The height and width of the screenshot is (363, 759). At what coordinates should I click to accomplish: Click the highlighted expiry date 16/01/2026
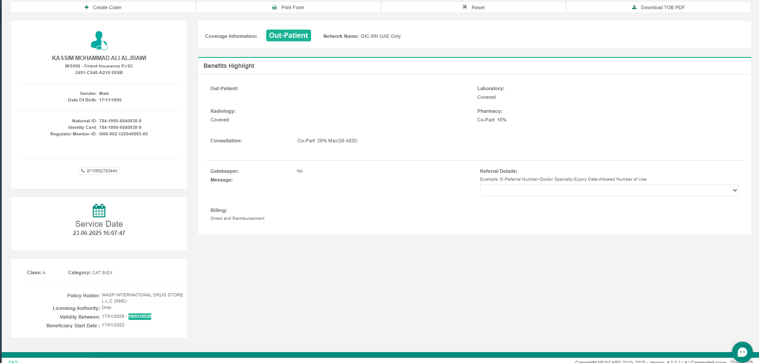coord(140,316)
